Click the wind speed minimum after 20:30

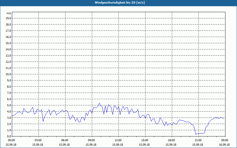[x=196, y=134]
